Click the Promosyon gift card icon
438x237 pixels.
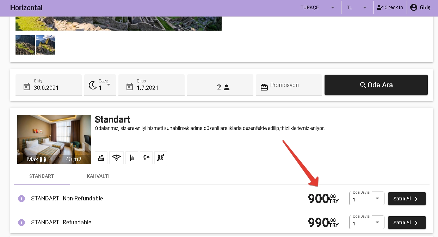[264, 87]
